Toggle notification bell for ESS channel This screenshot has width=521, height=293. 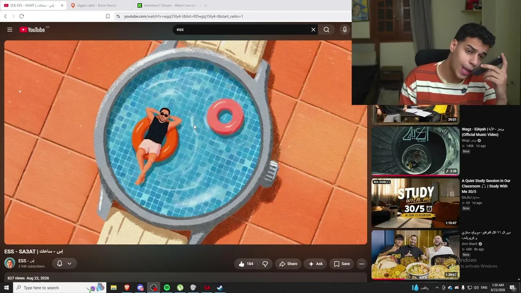[x=59, y=263]
